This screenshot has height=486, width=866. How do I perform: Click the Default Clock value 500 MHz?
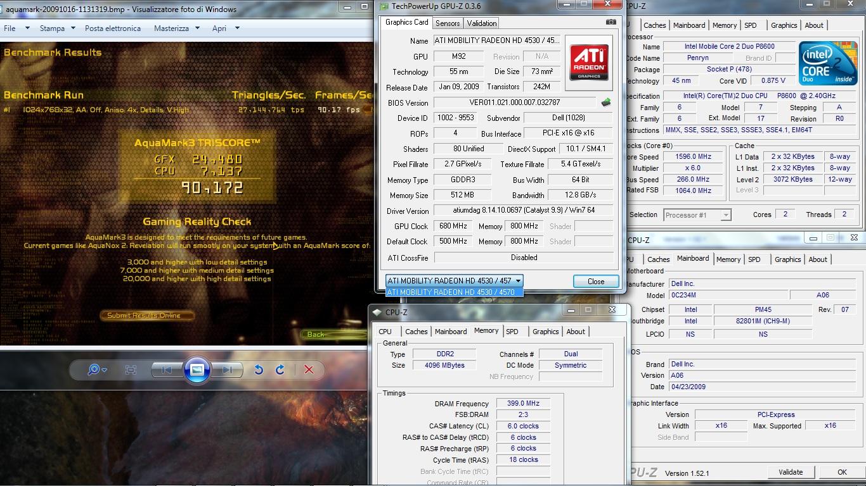(453, 241)
